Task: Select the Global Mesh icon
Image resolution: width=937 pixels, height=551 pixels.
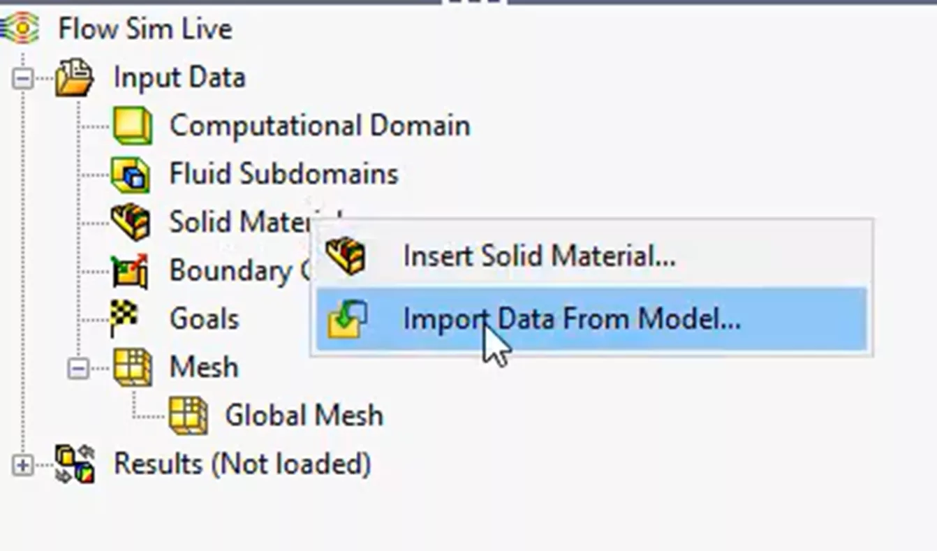Action: click(x=187, y=413)
